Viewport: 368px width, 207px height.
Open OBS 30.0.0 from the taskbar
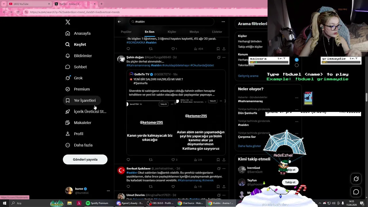pos(160,203)
